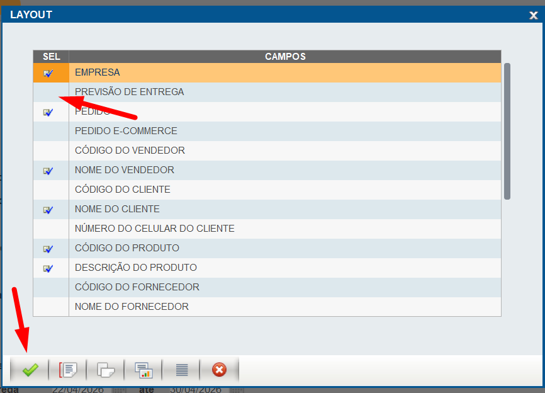The image size is (545, 393).
Task: Uncheck the EMPRESA field checkbox
Action: tap(48, 73)
